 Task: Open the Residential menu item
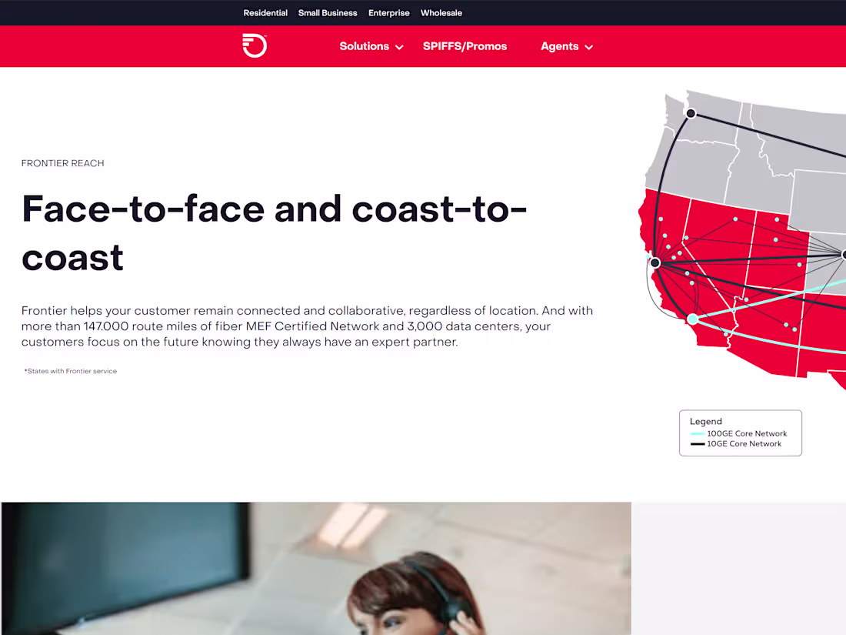pyautogui.click(x=265, y=12)
